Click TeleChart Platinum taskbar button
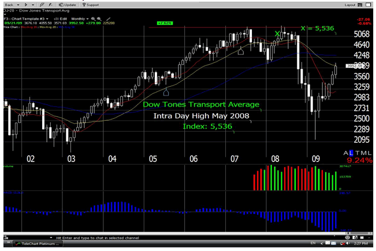Image resolution: width=376 pixels, height=251 pixels. 38,244
